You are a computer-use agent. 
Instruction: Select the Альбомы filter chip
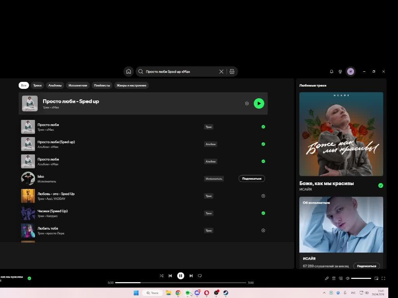point(55,85)
